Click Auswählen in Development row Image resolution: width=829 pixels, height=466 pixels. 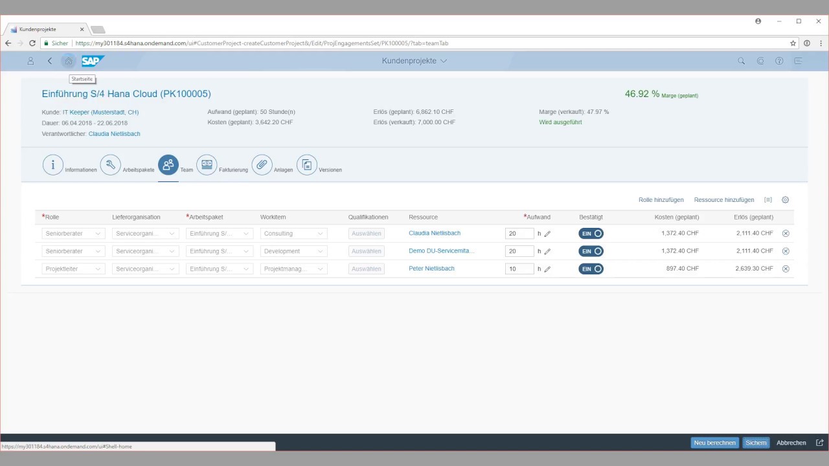click(x=366, y=251)
